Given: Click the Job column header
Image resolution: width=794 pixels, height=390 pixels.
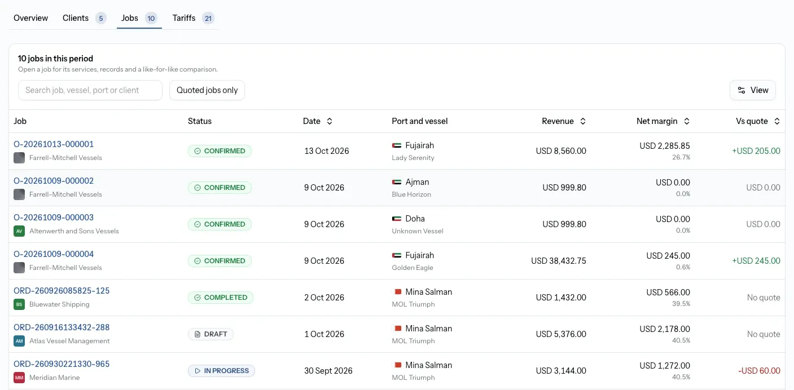Looking at the screenshot, I should pos(20,121).
